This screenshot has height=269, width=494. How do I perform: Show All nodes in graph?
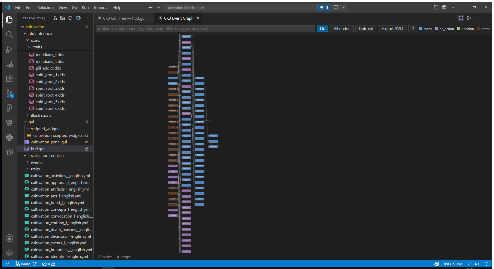342,29
